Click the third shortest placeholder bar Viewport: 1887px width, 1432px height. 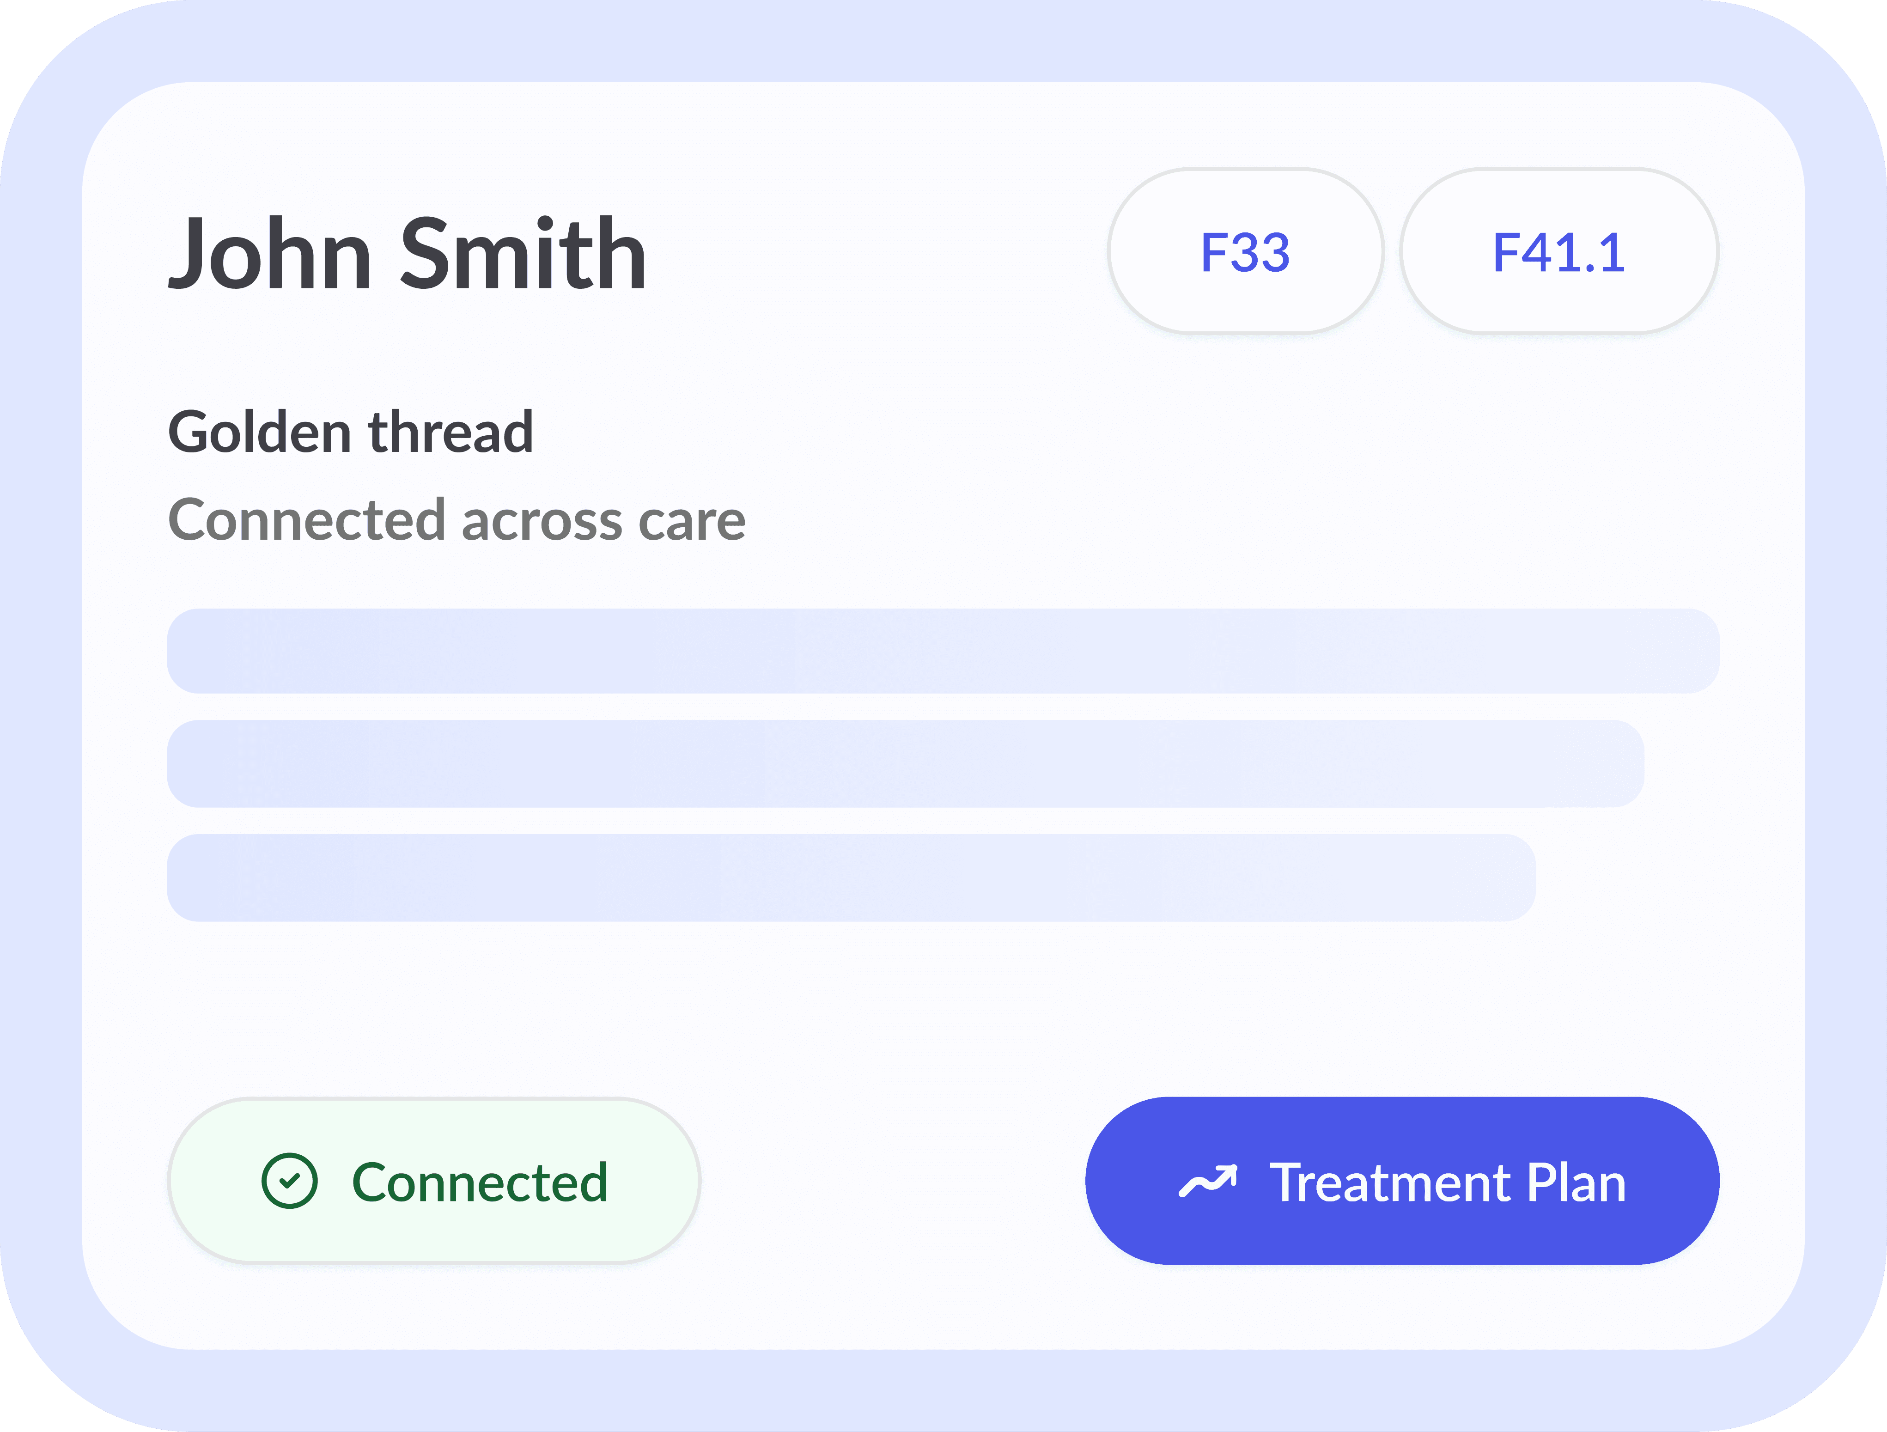pos(852,877)
